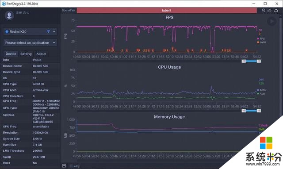Viewport: 283px width, 169px height.
Task: Select the CPU CoreNum row label
Action: tap(13, 96)
